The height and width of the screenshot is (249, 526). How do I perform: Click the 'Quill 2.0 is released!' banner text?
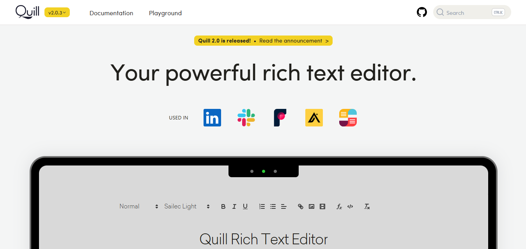(x=225, y=41)
